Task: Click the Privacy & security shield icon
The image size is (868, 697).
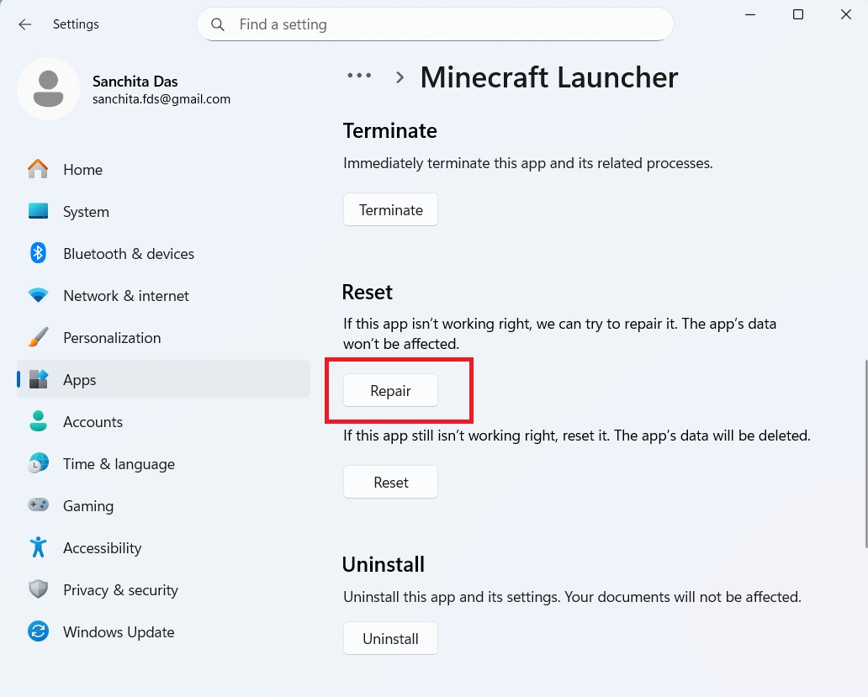Action: 38,589
